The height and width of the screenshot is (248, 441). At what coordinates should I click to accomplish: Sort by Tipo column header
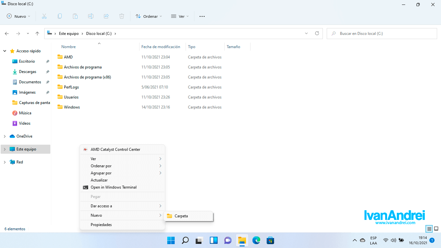coord(192,47)
